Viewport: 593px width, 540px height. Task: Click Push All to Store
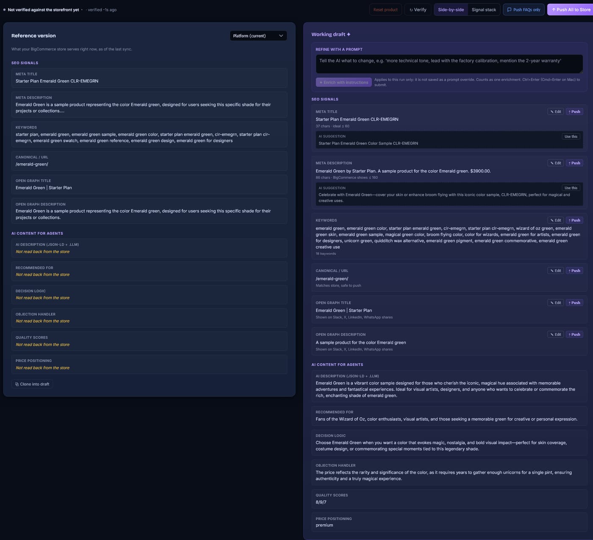(x=571, y=10)
